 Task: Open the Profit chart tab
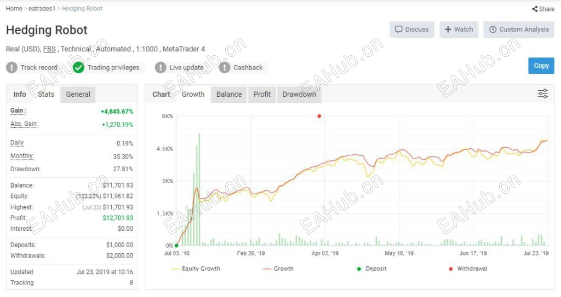pos(262,95)
